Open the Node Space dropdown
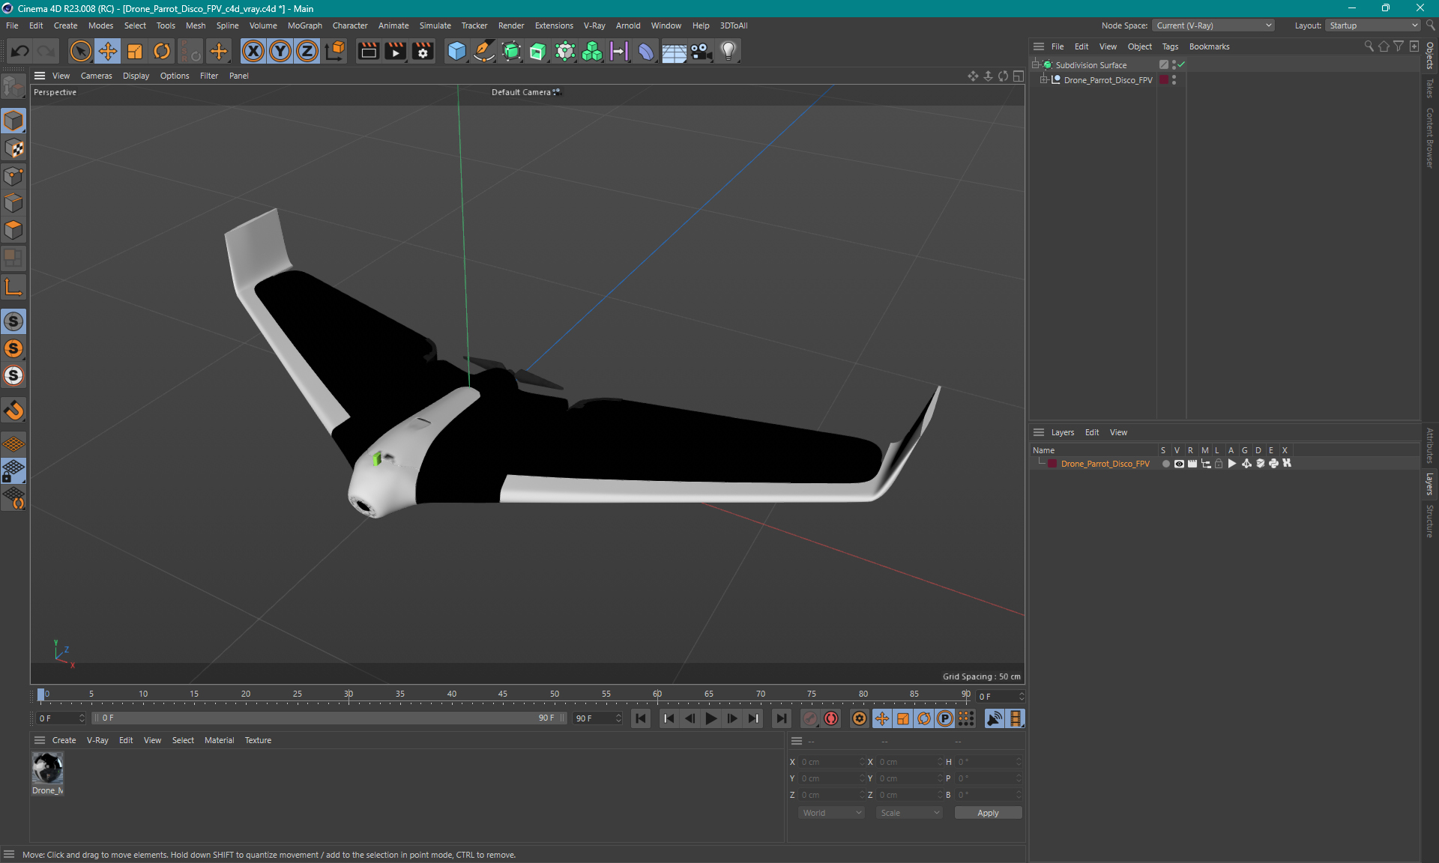 [1213, 25]
